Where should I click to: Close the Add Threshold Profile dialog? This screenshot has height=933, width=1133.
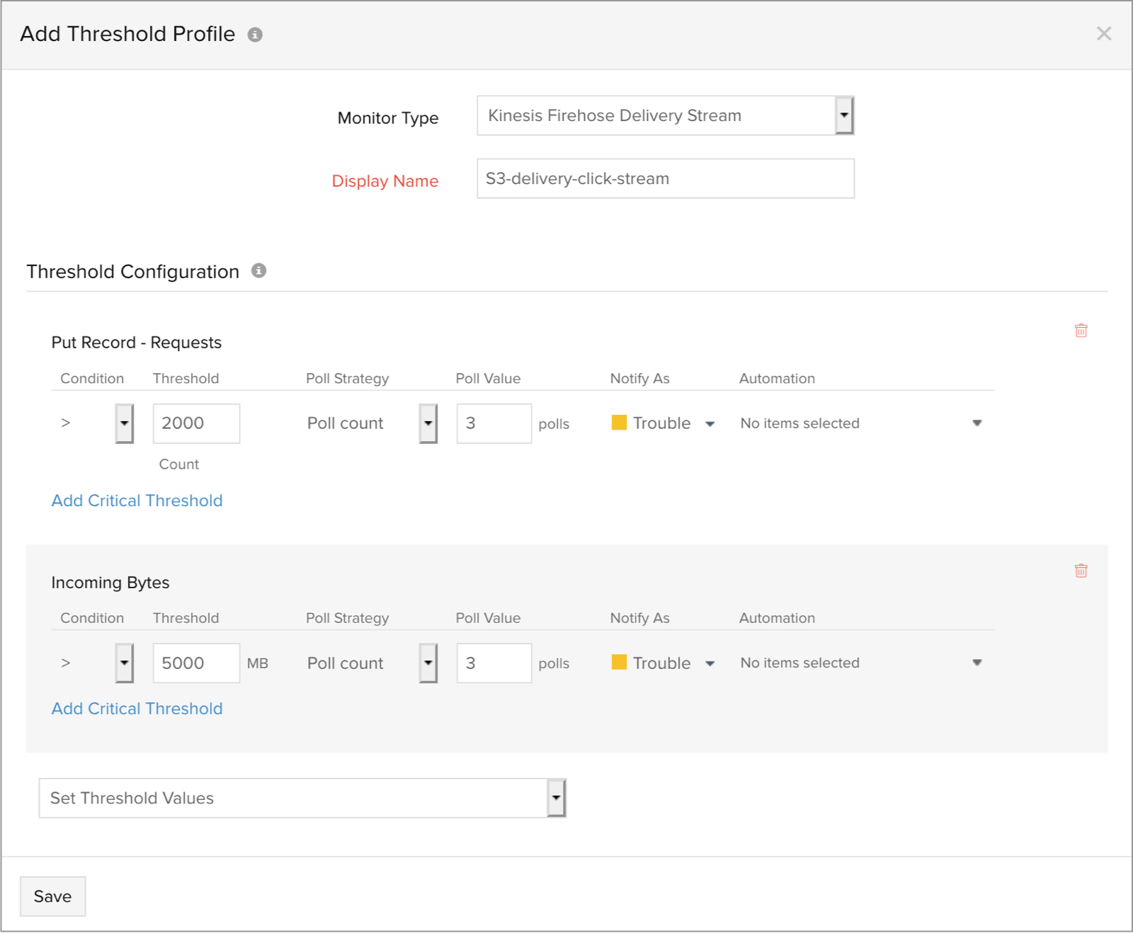point(1103,33)
